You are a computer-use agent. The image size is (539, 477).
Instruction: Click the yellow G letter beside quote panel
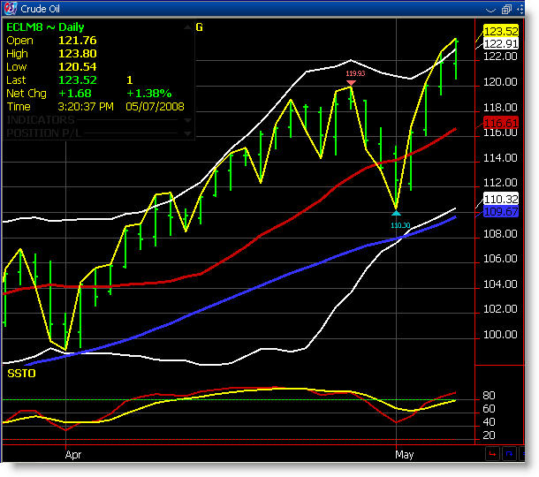tap(199, 27)
